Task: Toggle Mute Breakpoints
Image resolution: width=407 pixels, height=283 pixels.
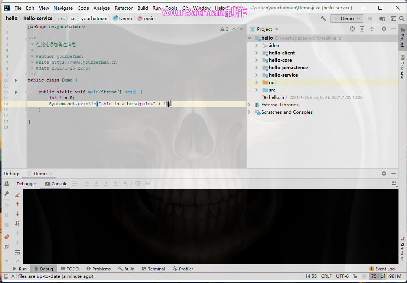Action: tap(7, 247)
